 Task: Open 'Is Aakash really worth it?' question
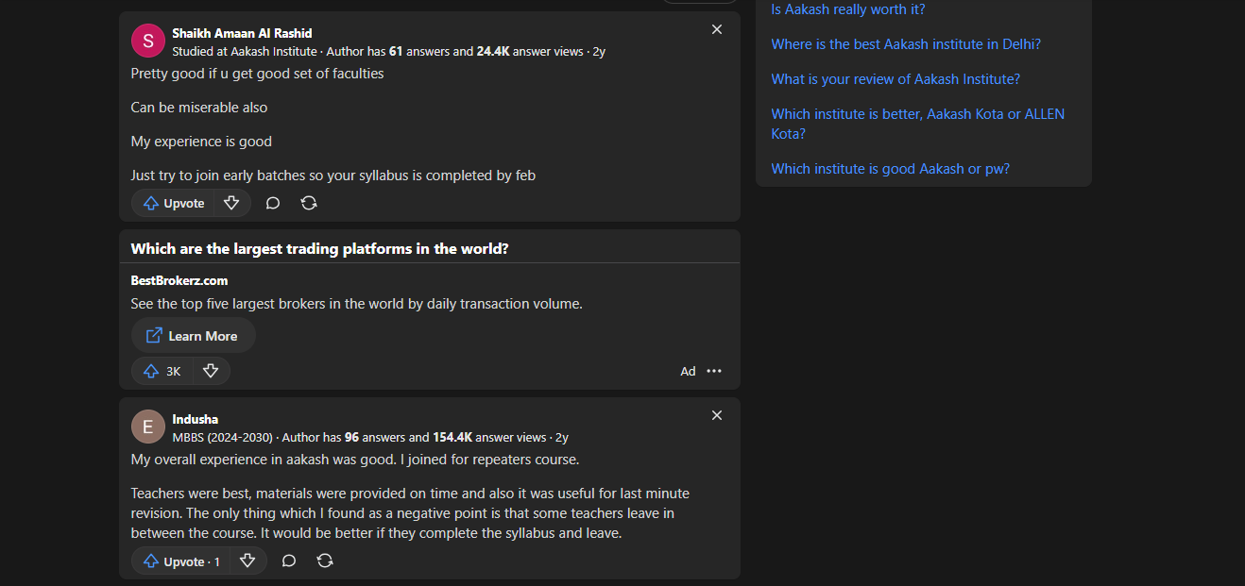(x=848, y=9)
